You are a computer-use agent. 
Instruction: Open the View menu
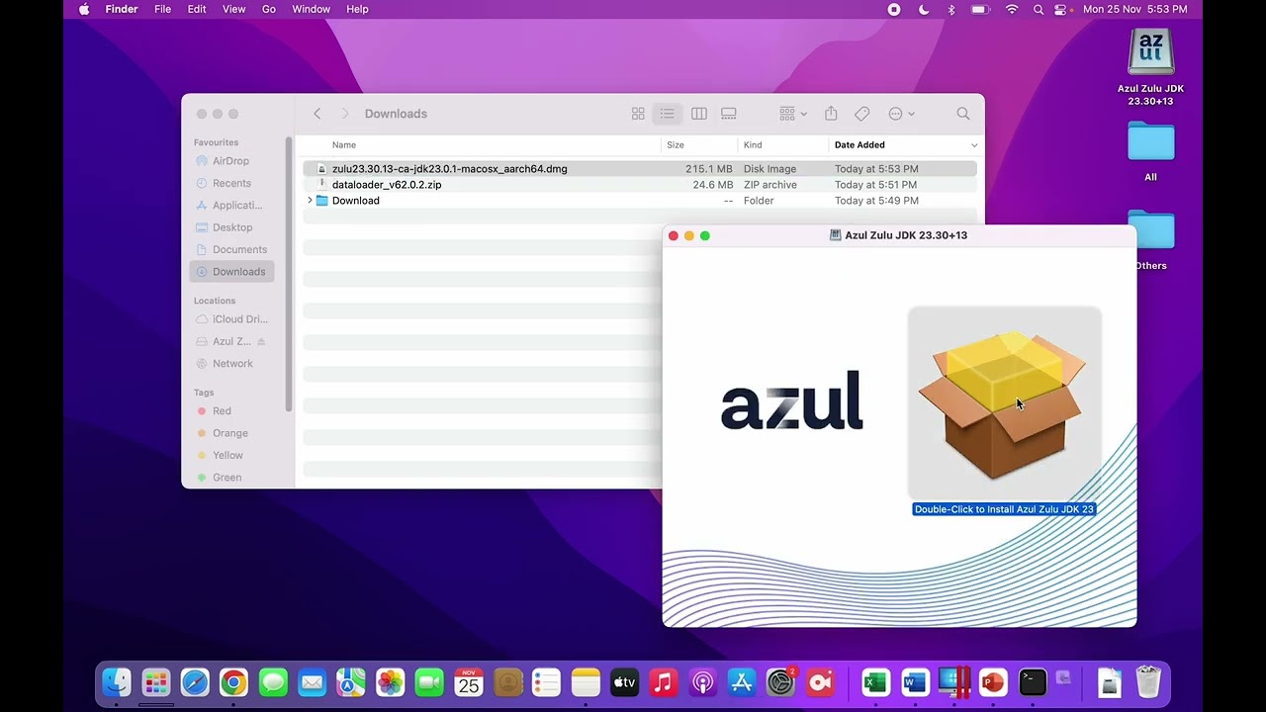(x=233, y=9)
